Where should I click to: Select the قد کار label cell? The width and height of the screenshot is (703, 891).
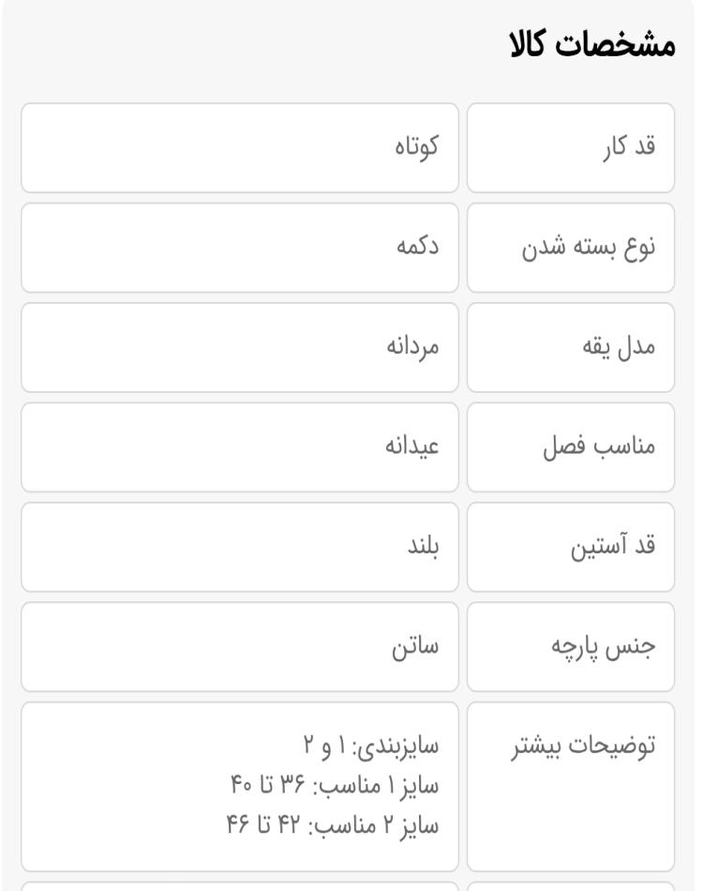571,148
